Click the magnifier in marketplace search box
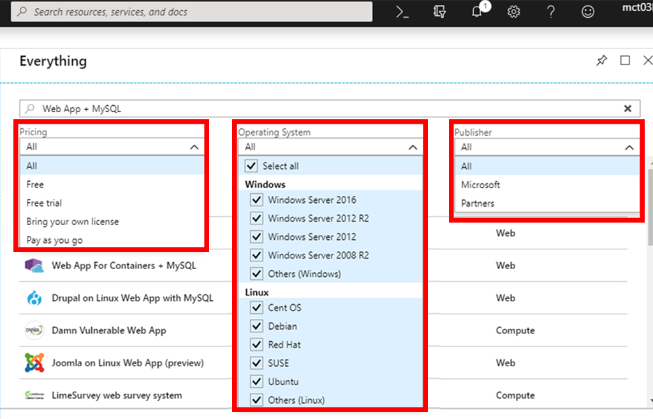 click(29, 108)
